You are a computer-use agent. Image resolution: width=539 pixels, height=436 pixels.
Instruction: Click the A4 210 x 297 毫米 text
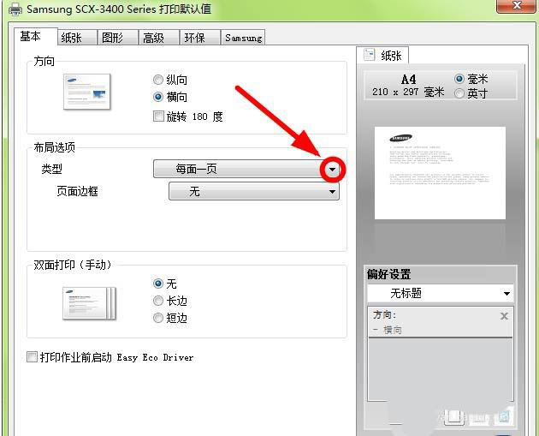(408, 86)
